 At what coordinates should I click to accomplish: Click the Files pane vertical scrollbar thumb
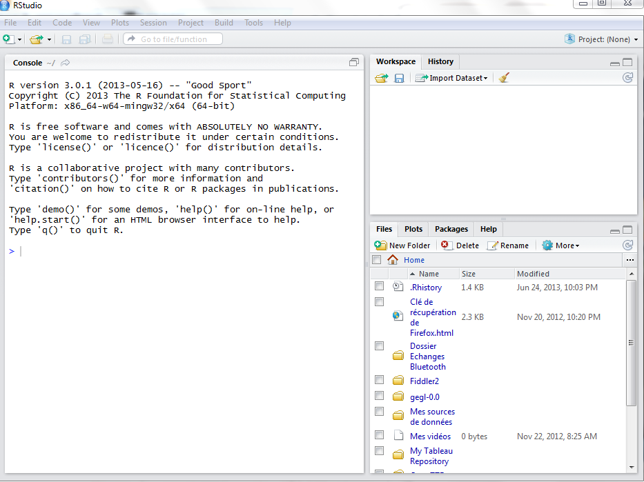coord(632,343)
